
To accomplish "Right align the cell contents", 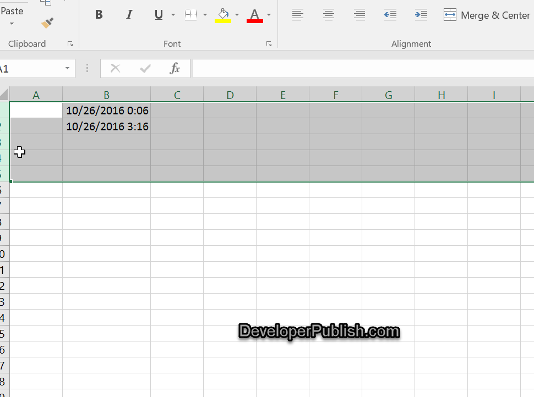I will (359, 15).
